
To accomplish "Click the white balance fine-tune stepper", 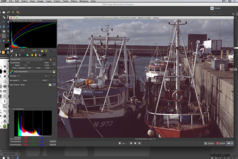I will [48, 59].
